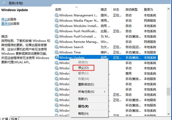172x120 pixels.
Task: Click the 重启动 link in left panel
Action: [6, 24]
